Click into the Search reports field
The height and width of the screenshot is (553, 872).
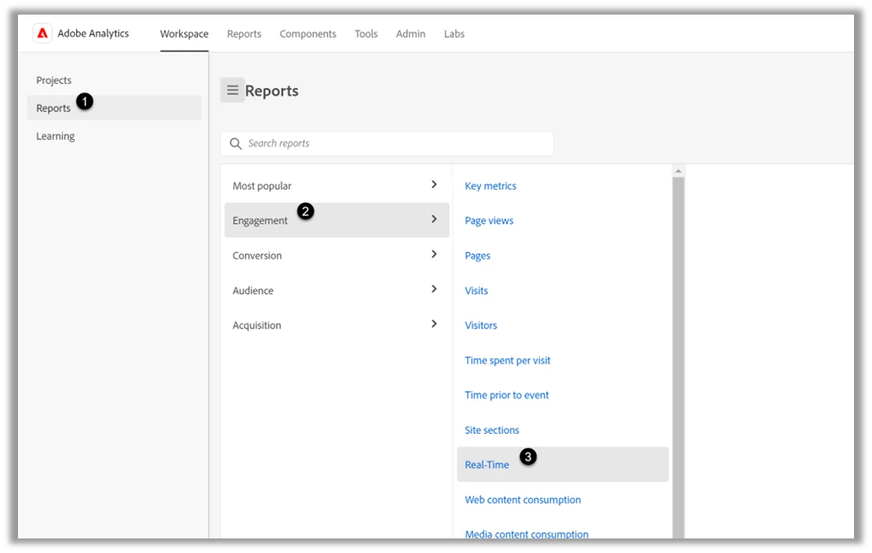tap(387, 143)
